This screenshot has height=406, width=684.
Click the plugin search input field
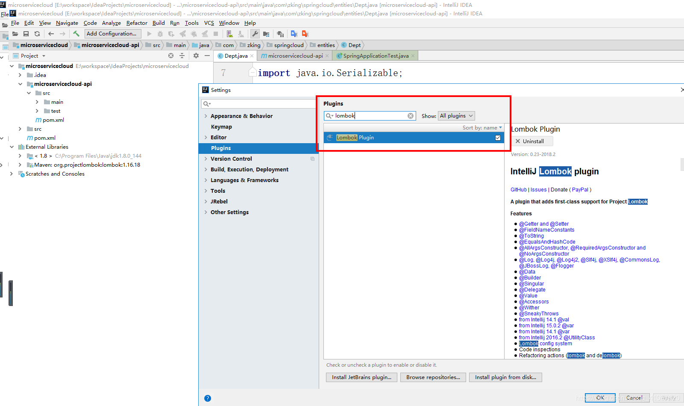pos(370,116)
